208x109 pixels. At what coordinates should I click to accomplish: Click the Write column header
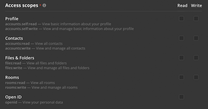(196, 5)
